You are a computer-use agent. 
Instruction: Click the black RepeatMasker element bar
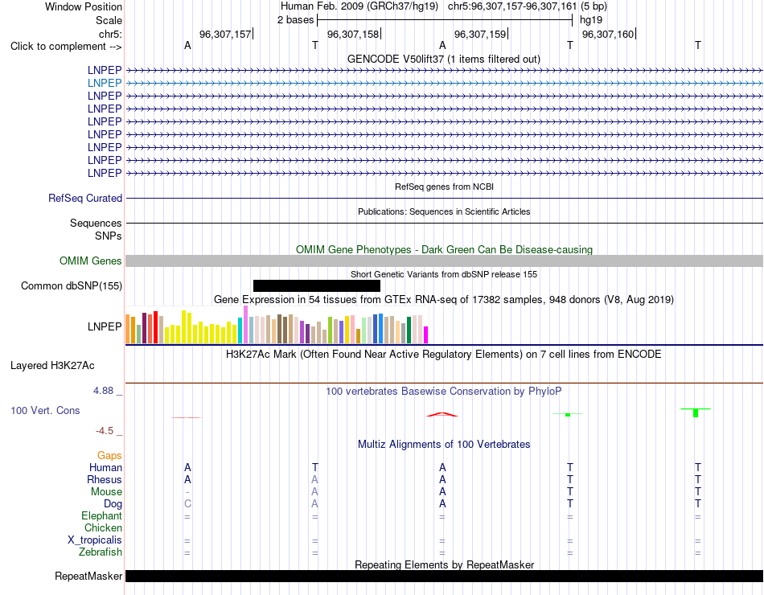coord(444,576)
